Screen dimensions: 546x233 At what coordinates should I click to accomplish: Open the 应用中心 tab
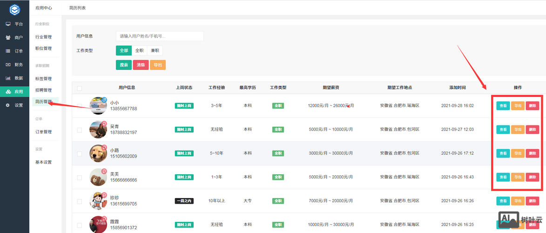pyautogui.click(x=44, y=8)
